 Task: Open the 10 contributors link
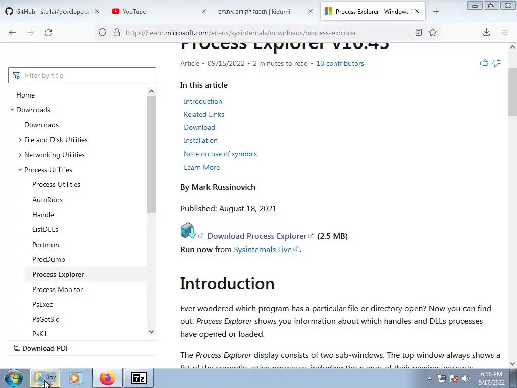point(340,63)
